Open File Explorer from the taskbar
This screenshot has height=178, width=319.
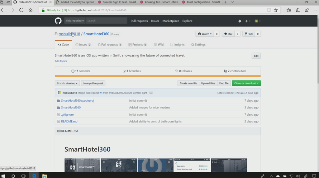tap(44, 176)
